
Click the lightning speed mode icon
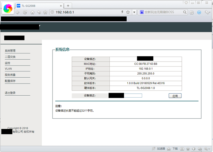pos(122,12)
